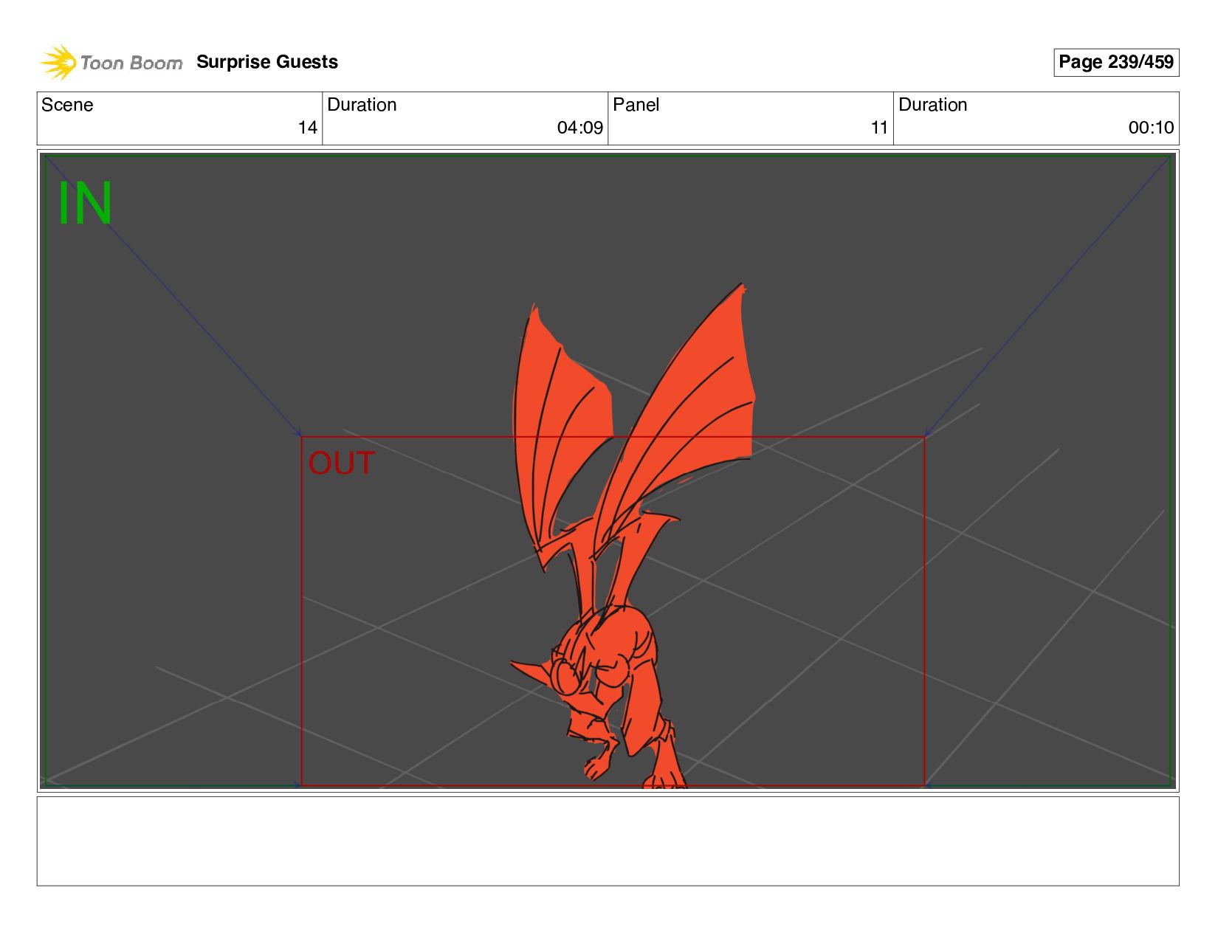Click the 'Scene' header label
Viewport: 1218px width, 941px height.
click(x=67, y=105)
